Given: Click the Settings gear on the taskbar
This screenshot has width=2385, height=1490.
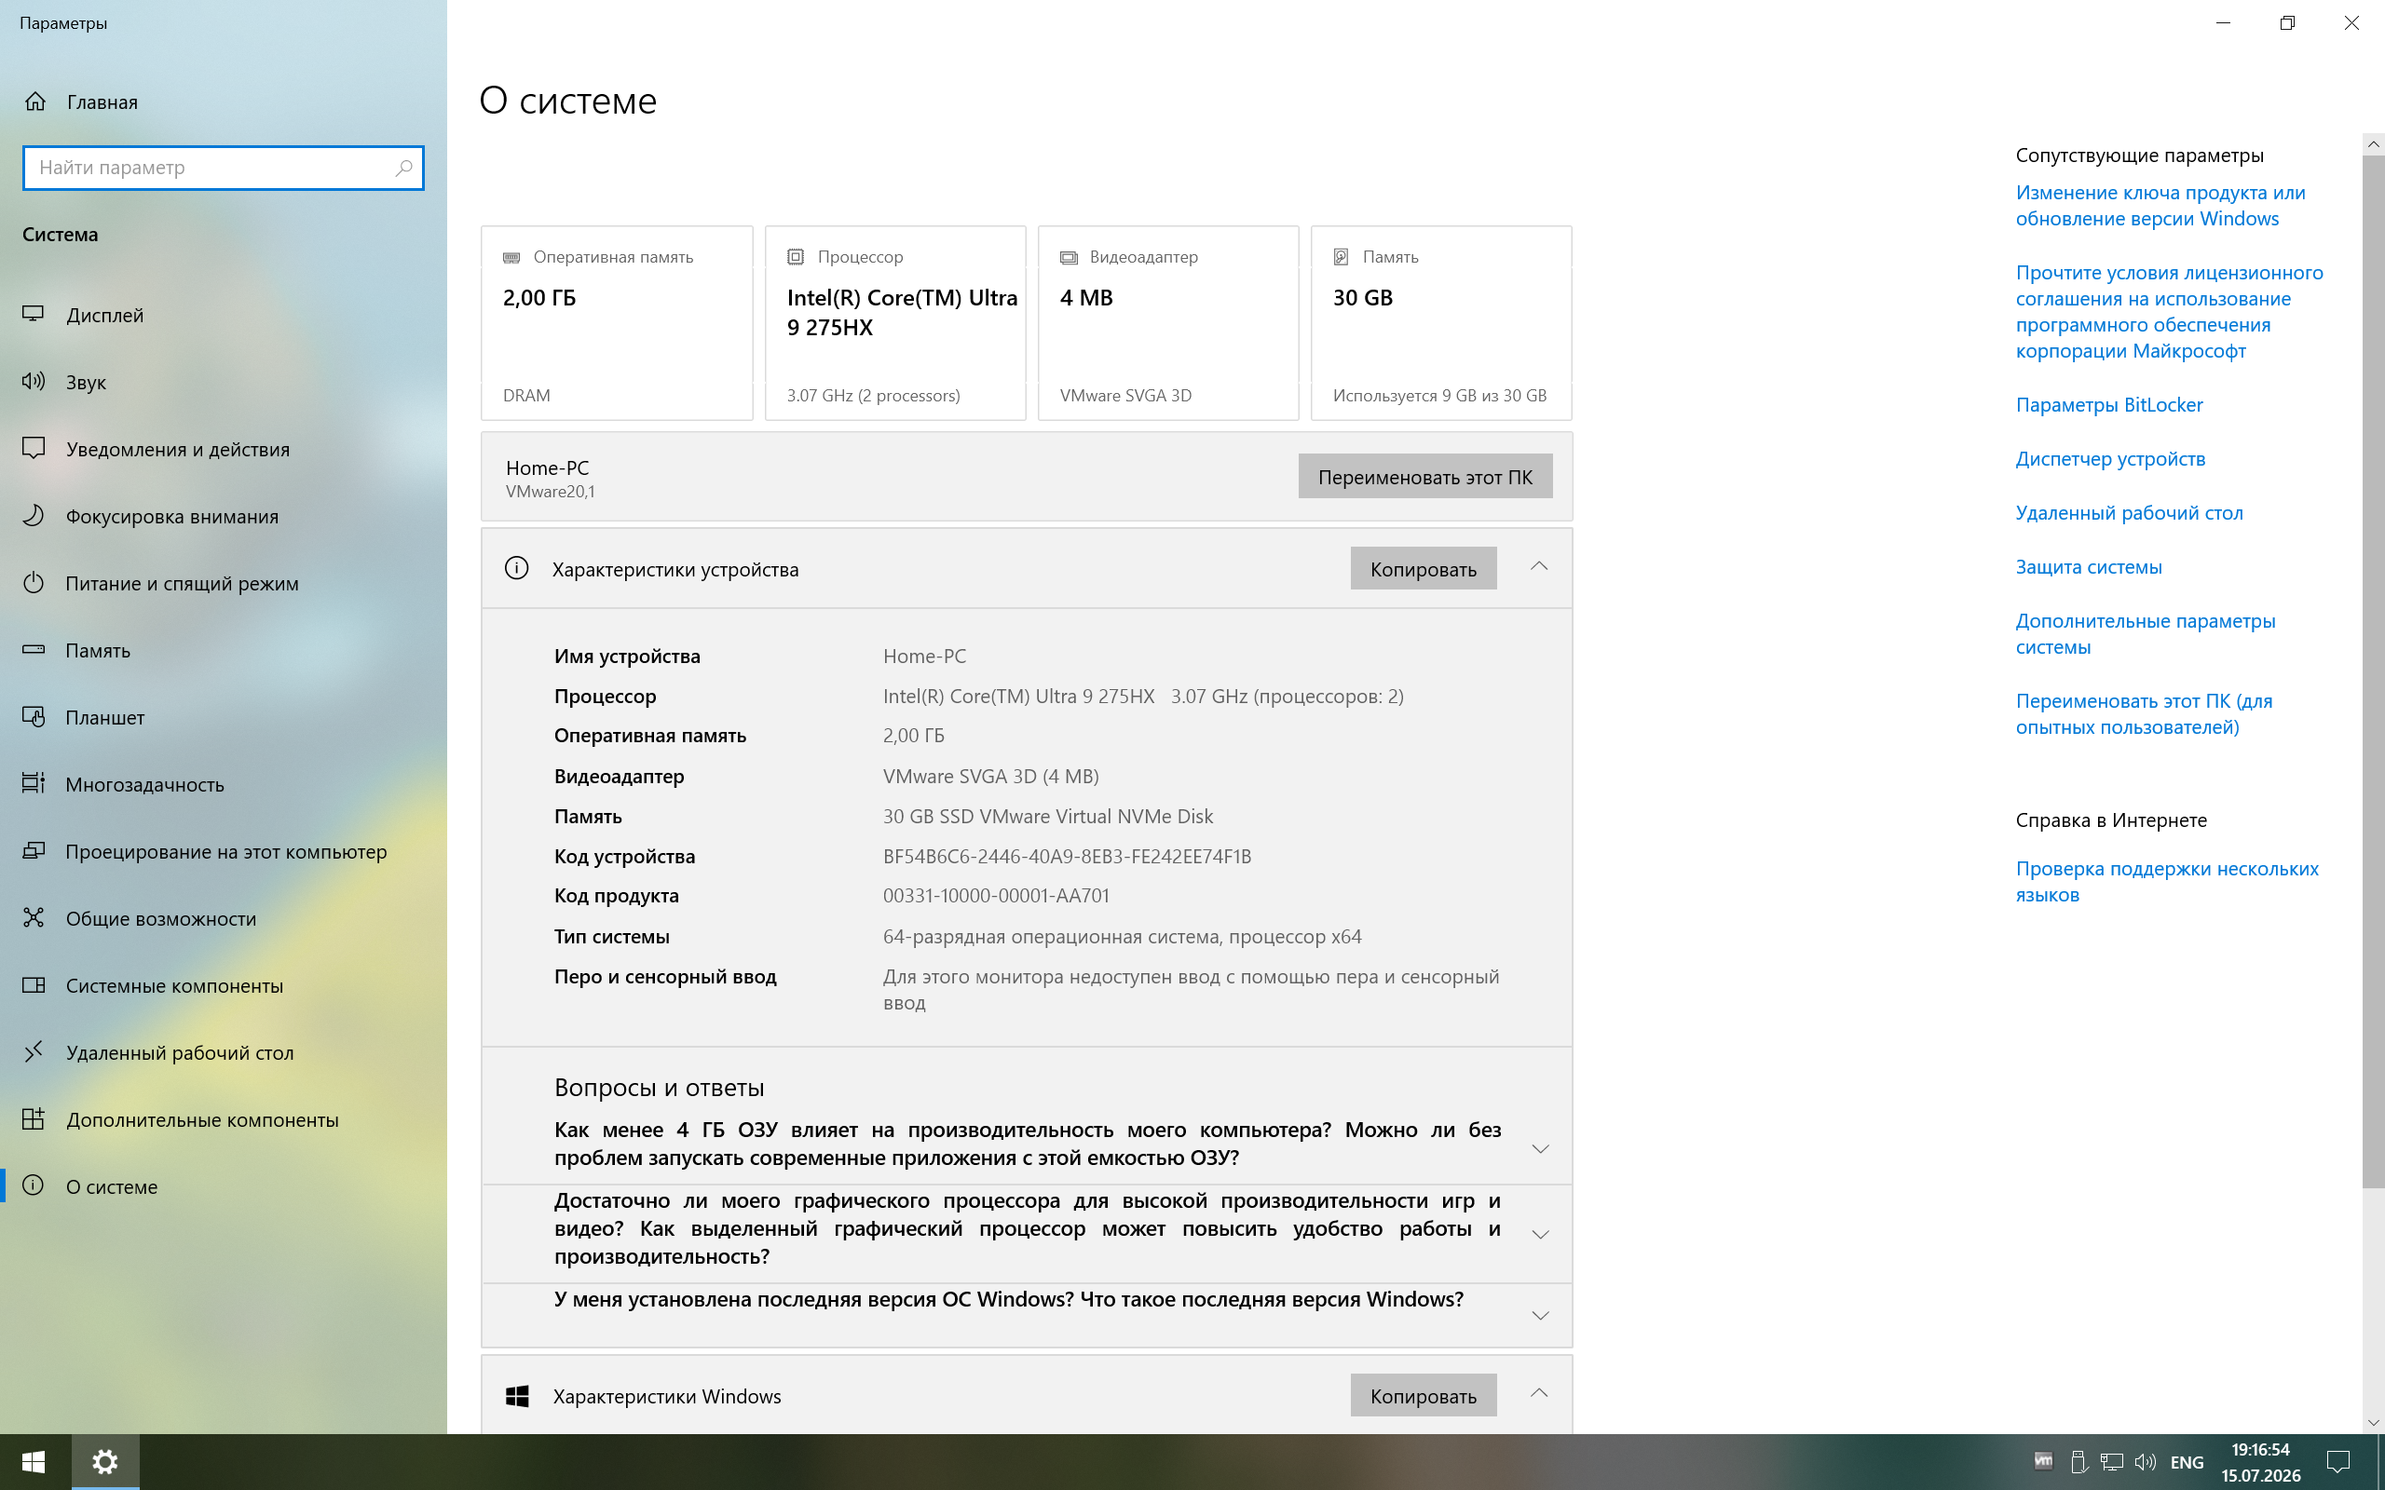Looking at the screenshot, I should (104, 1462).
